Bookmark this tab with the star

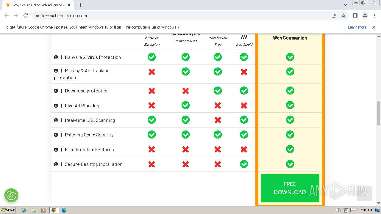[343, 15]
